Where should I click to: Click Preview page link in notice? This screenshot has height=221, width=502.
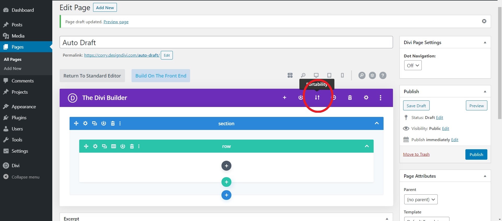coord(116,22)
